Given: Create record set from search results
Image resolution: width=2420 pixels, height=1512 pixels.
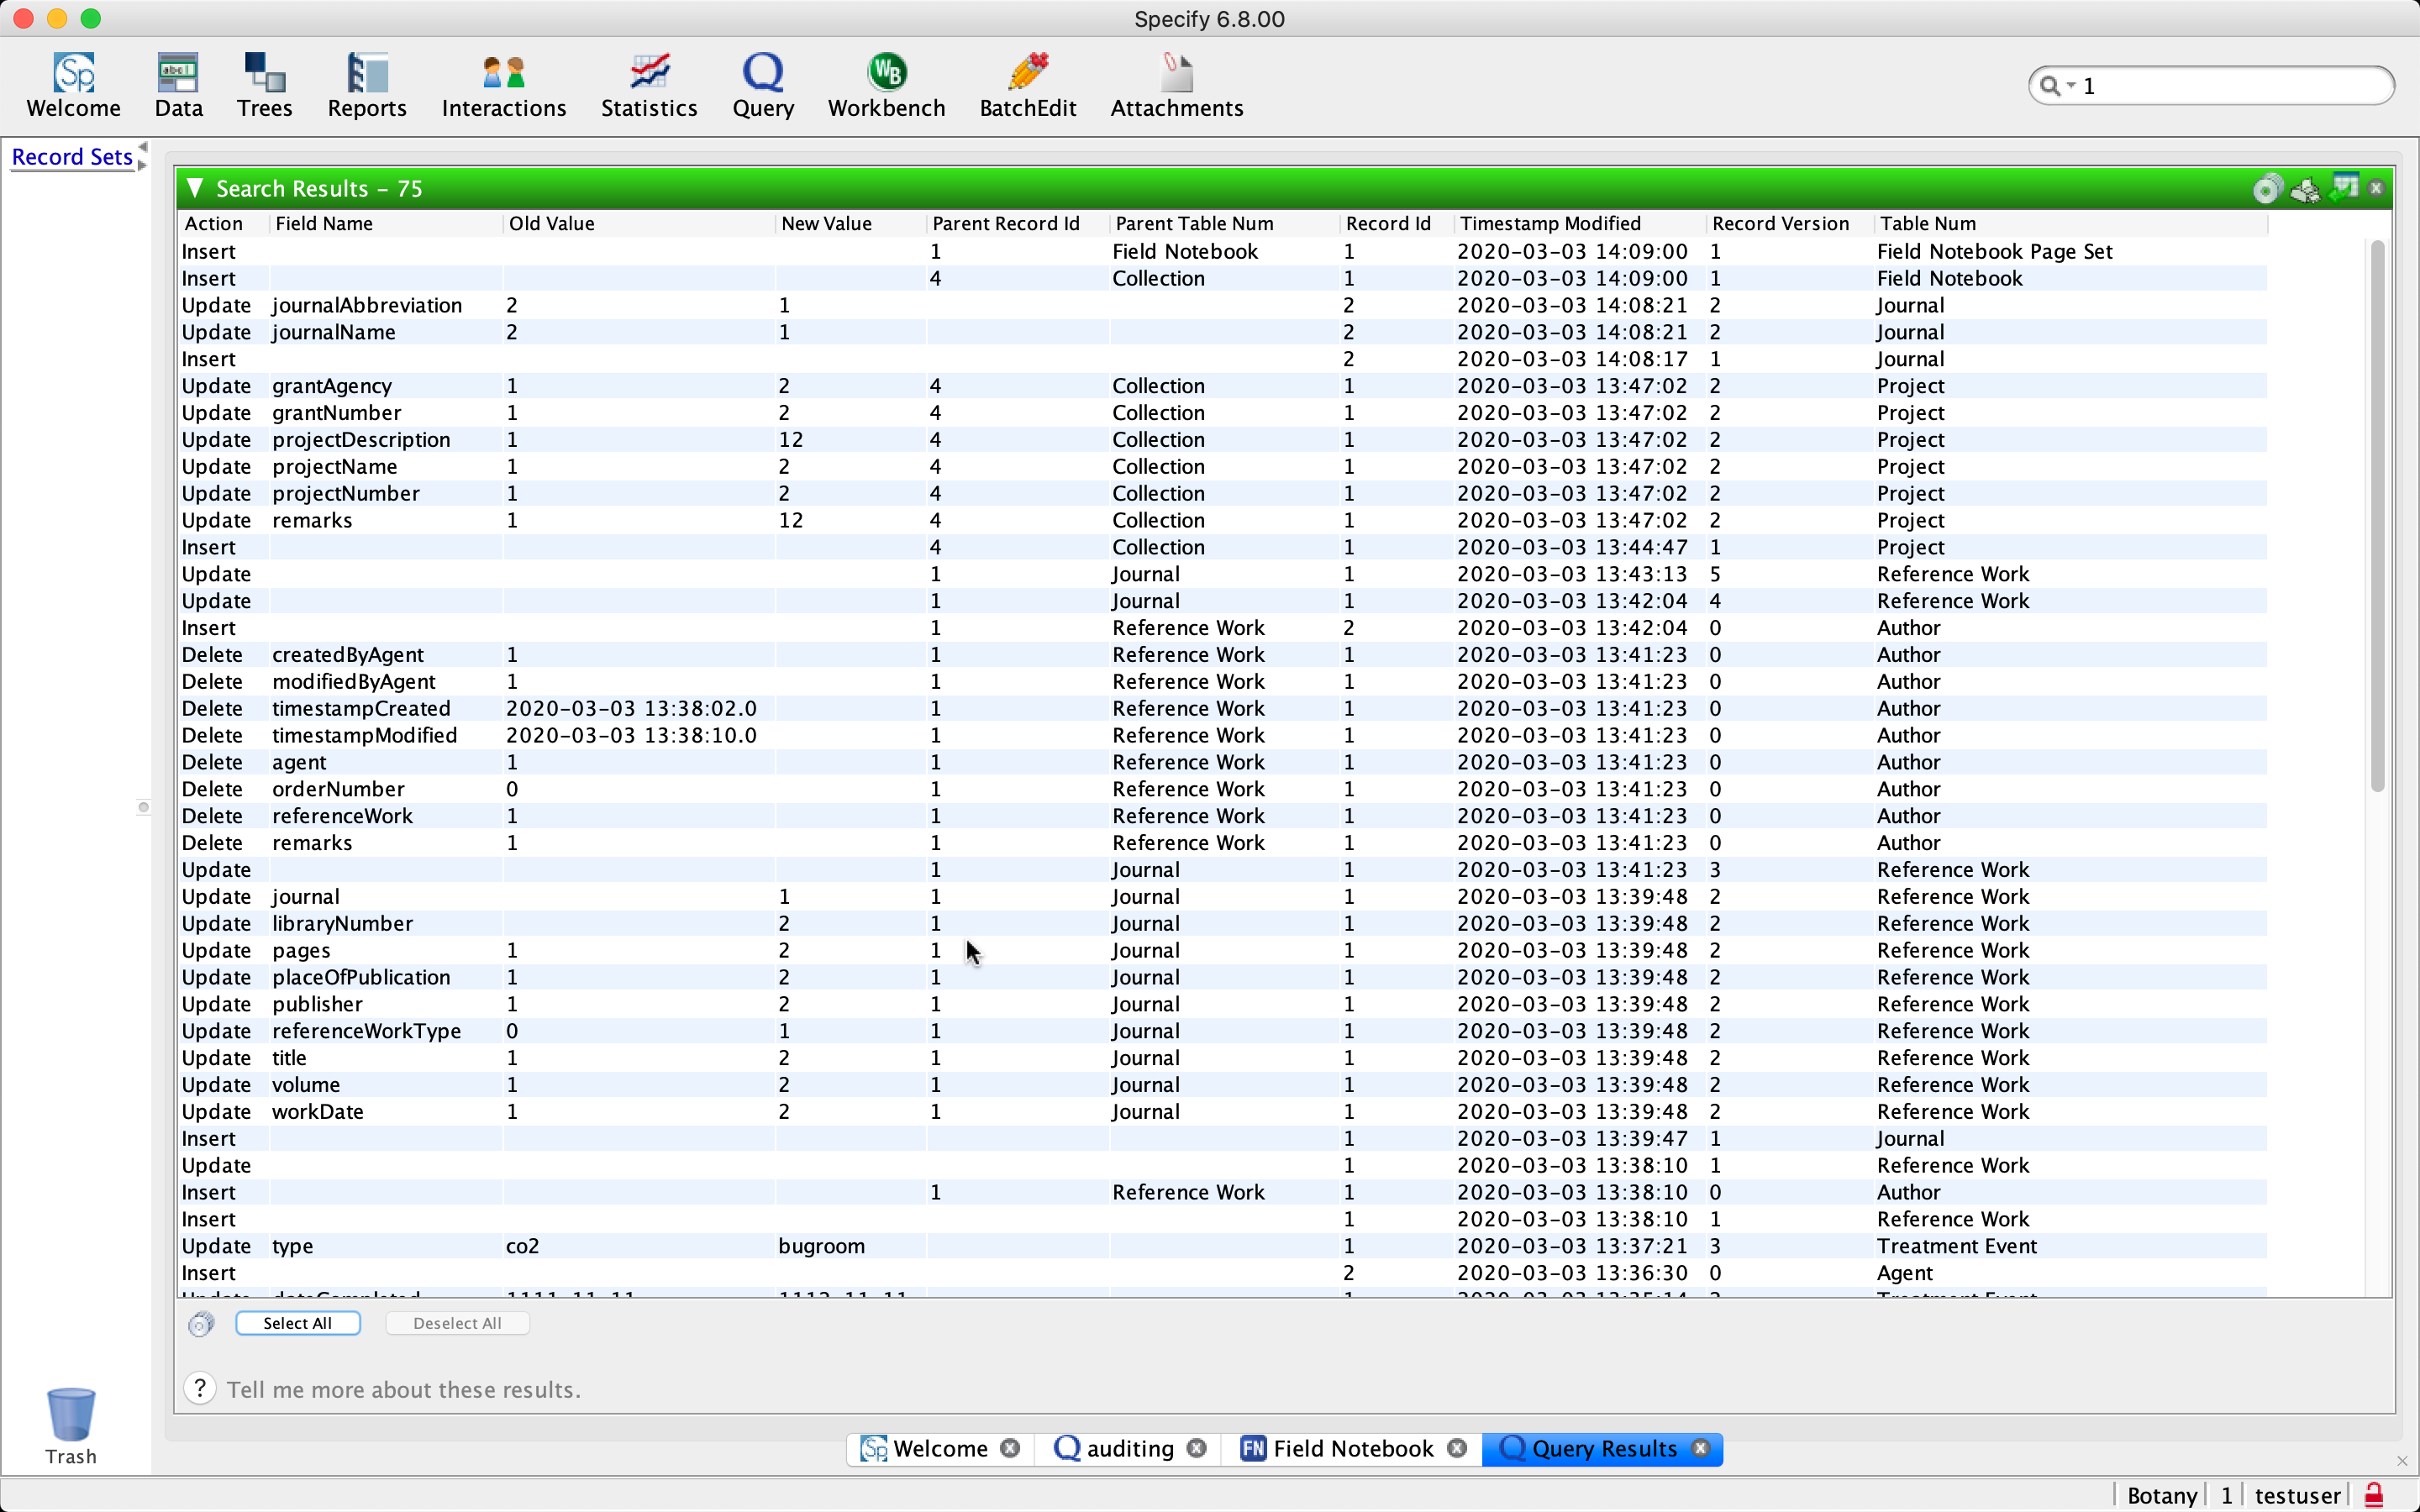Looking at the screenshot, I should click(x=2267, y=188).
